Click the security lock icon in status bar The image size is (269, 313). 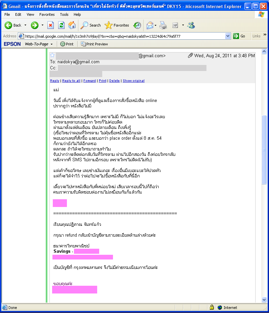click(x=212, y=307)
